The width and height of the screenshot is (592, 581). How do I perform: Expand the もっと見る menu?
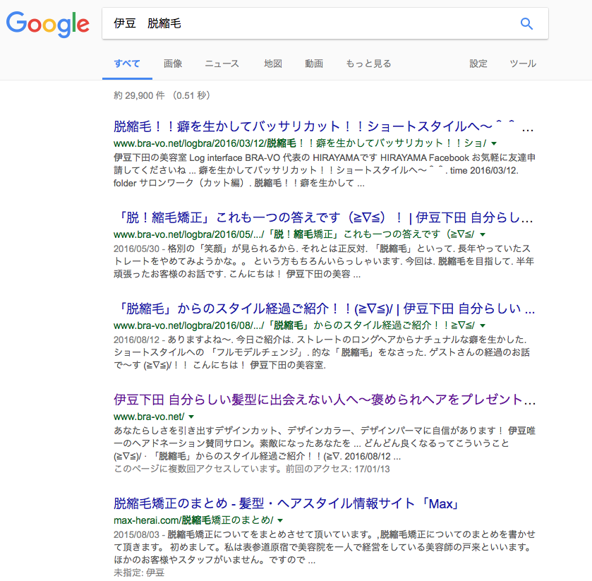pos(368,64)
